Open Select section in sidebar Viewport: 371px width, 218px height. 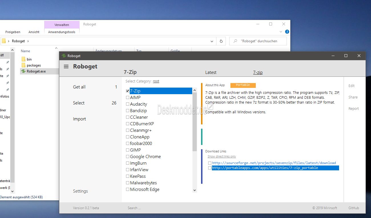point(79,103)
